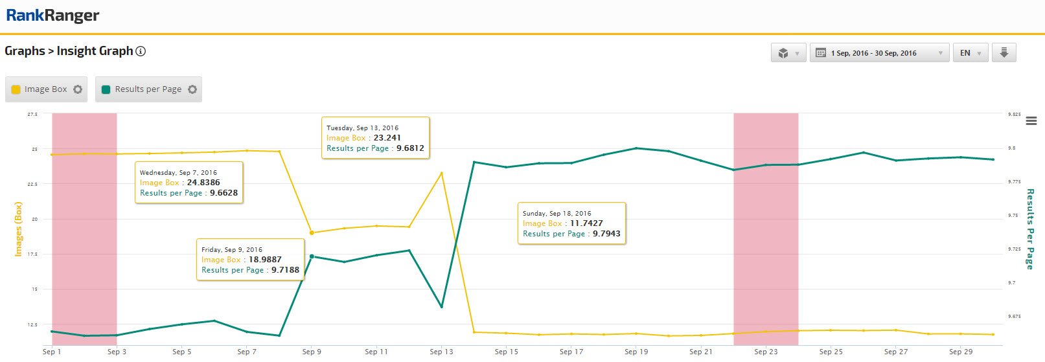Open Image Box metric settings gear
1045x362 pixels.
pos(78,89)
